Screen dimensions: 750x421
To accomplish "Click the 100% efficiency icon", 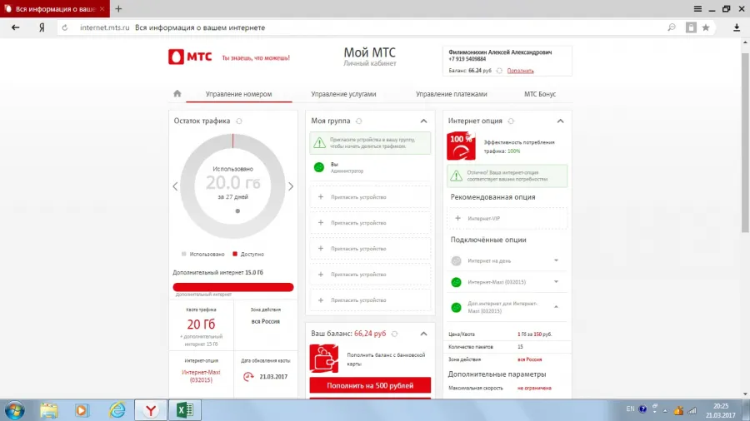I will (461, 146).
